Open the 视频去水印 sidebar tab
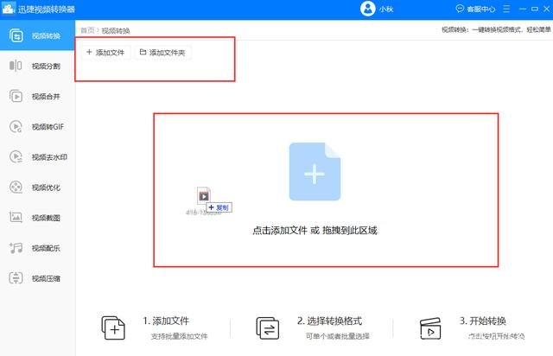The width and height of the screenshot is (553, 356). [37, 157]
